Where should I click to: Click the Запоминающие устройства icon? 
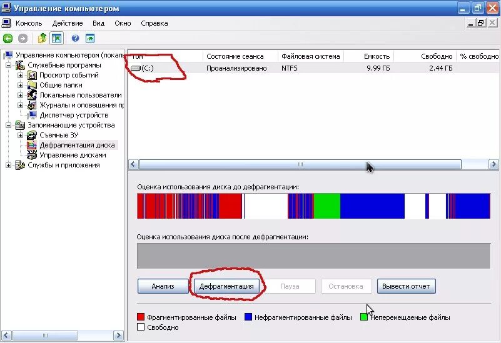[x=20, y=125]
